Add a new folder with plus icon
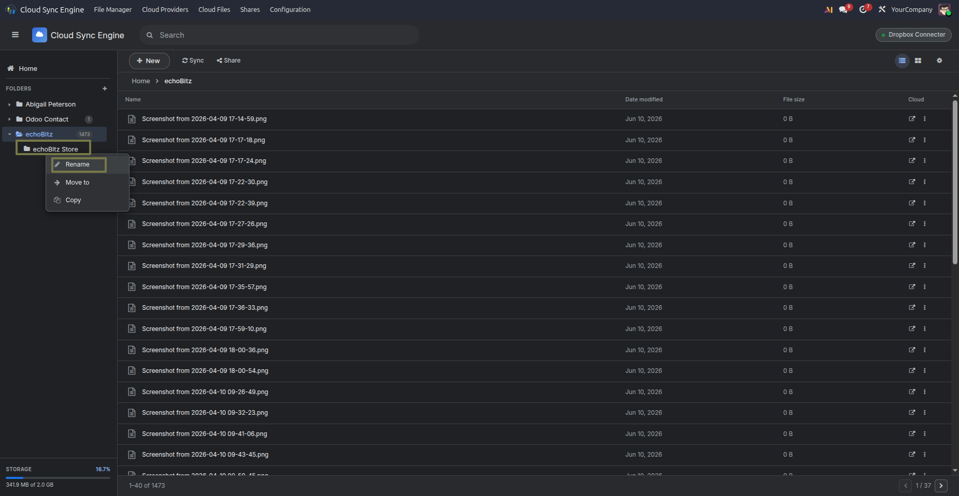 [105, 88]
